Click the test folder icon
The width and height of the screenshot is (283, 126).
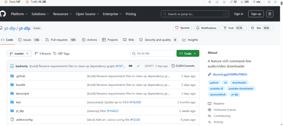(x=12, y=102)
